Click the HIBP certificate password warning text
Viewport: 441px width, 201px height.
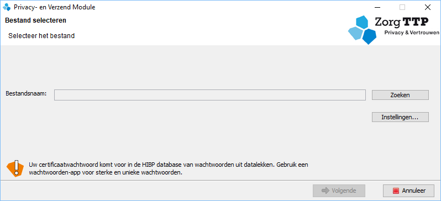169,168
